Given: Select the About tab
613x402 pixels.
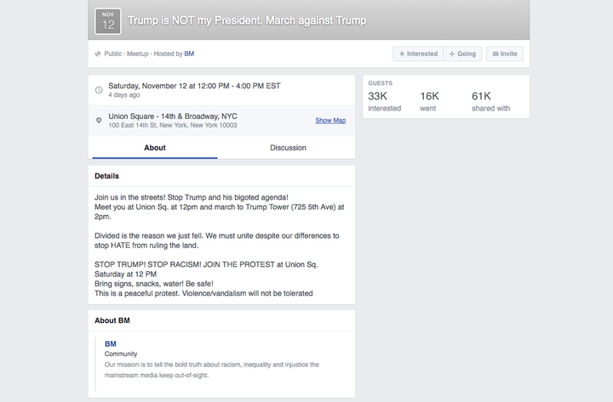Looking at the screenshot, I should point(155,148).
